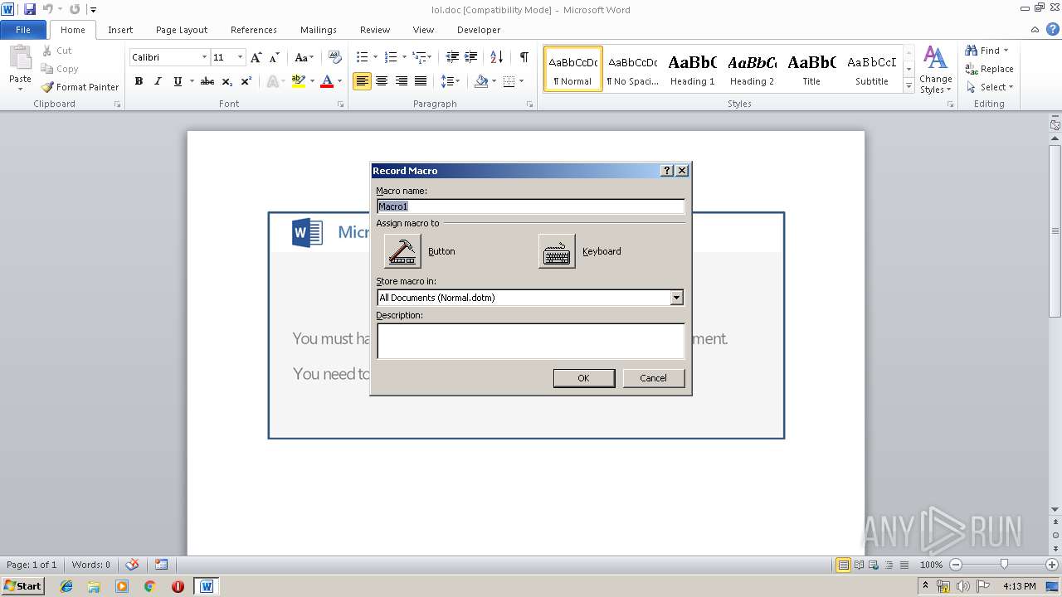Decrease the paragraph indent
The height and width of the screenshot is (597, 1062).
tap(452, 57)
